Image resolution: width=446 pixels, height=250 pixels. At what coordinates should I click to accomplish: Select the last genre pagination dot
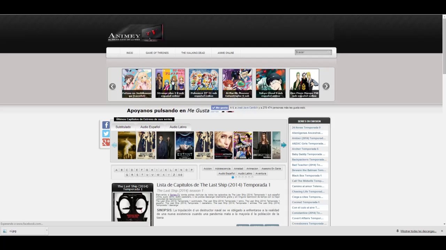pos(252,177)
